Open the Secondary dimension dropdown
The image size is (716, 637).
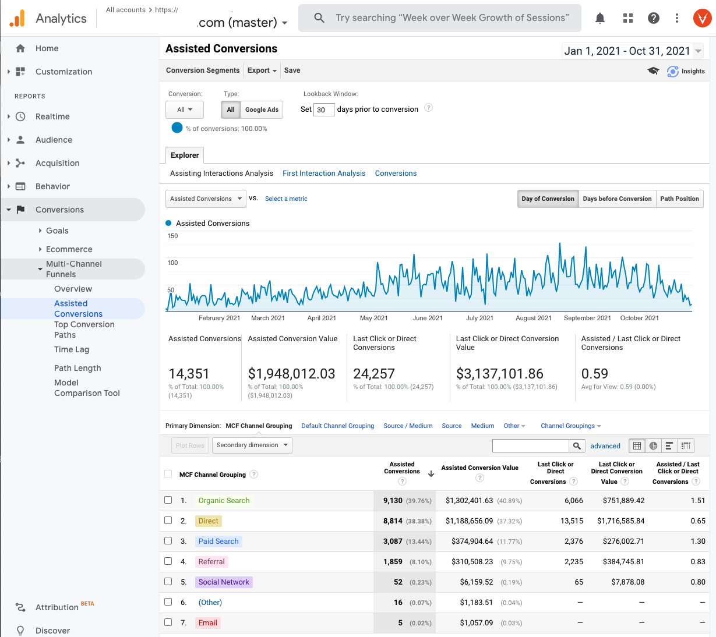252,445
